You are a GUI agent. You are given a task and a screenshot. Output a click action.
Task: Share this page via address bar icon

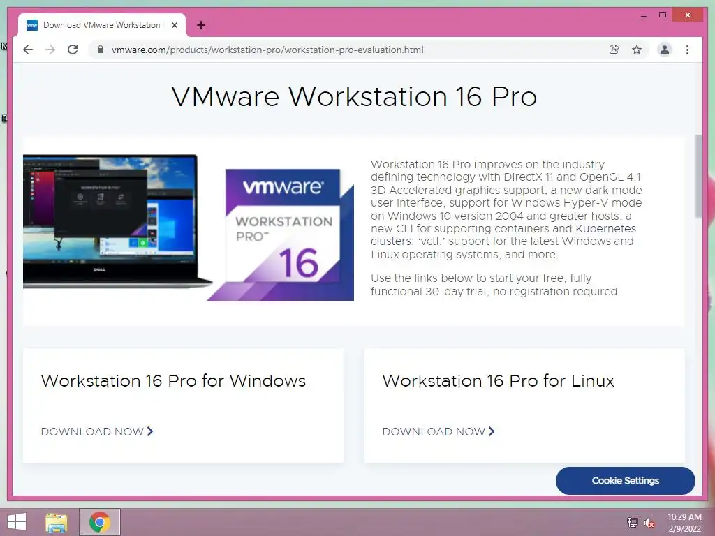point(614,50)
